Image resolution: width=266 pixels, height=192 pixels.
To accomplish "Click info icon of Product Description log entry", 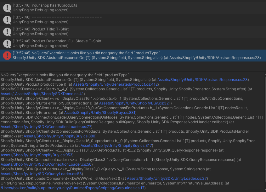I will 7,44.
